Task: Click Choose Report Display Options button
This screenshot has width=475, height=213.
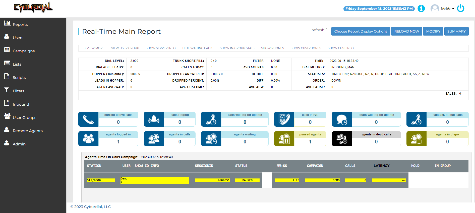Action: [361, 31]
